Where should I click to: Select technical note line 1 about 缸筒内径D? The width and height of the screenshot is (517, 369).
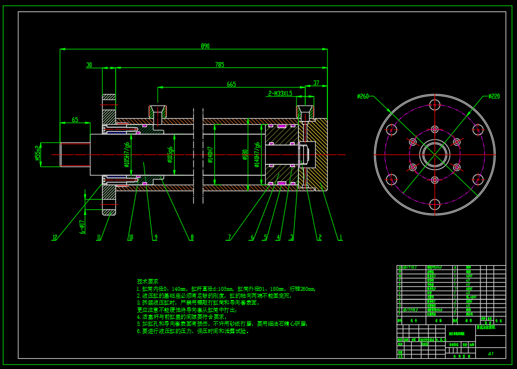click(x=226, y=289)
